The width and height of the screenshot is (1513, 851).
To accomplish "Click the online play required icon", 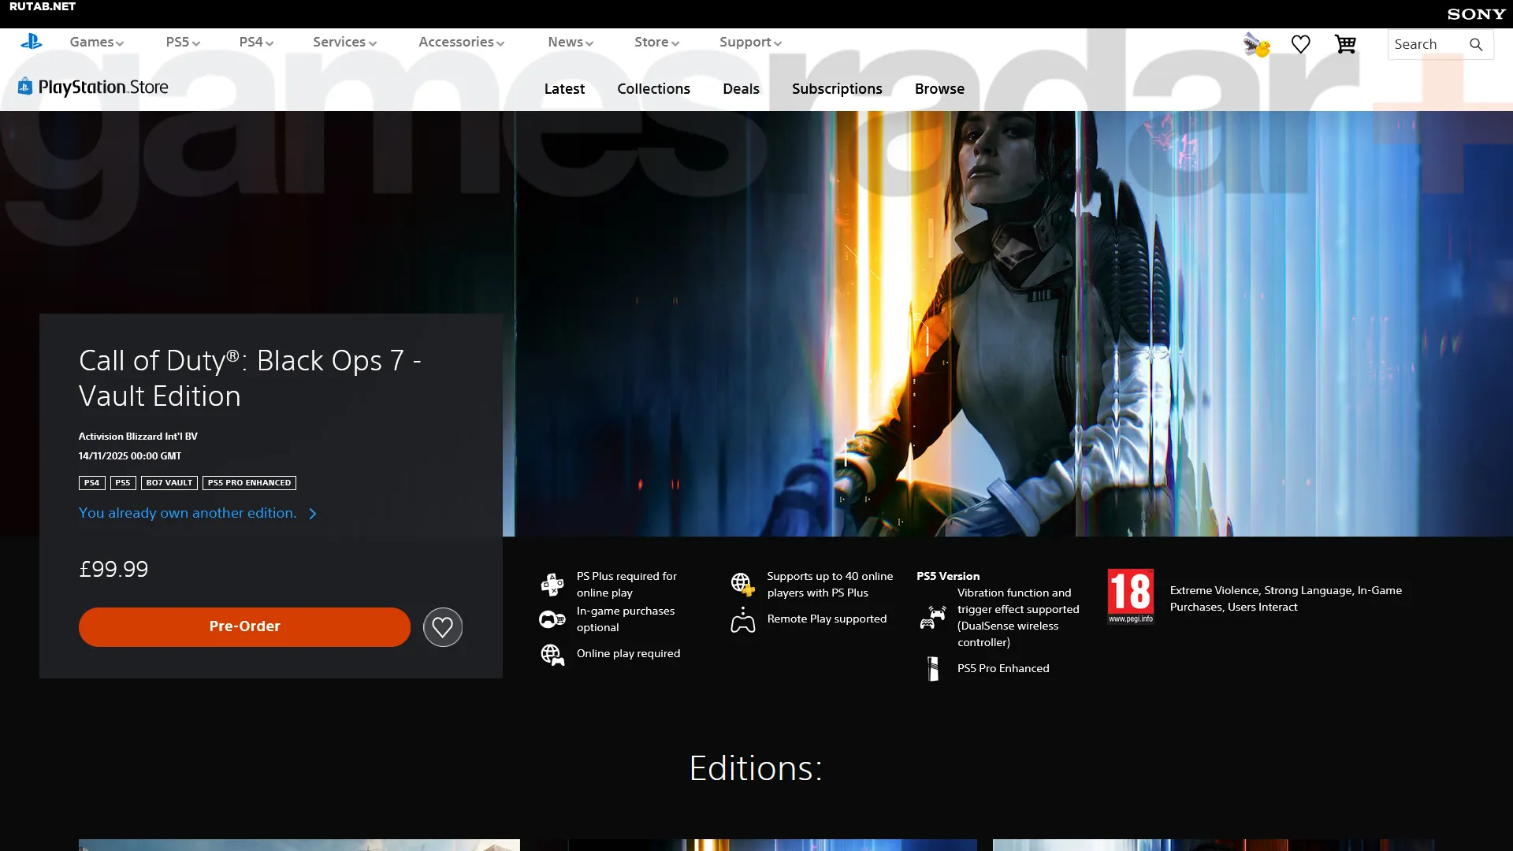I will (552, 654).
